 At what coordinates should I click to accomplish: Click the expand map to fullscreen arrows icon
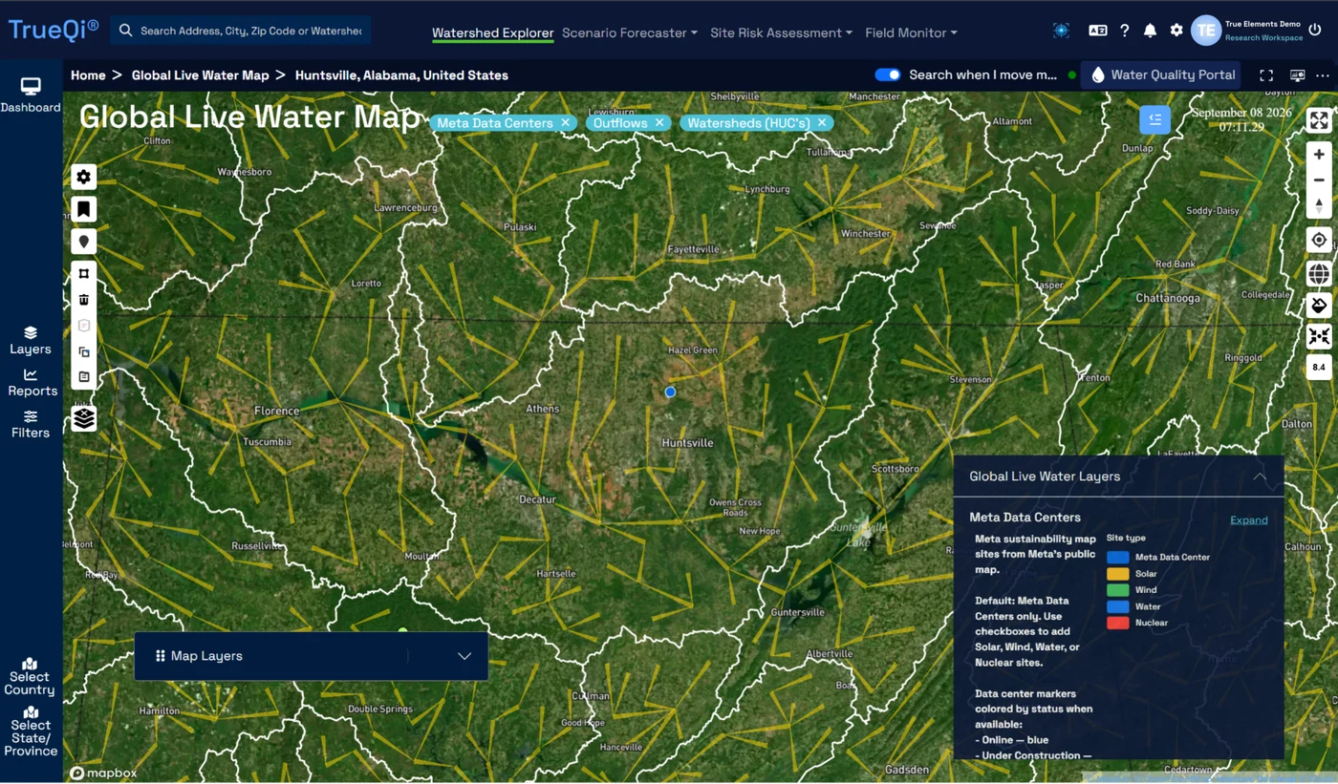coord(1319,120)
